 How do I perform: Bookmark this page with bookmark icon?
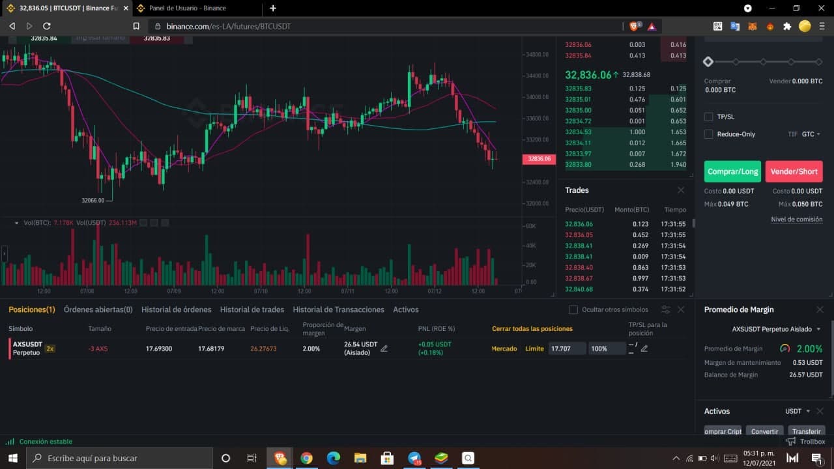pyautogui.click(x=136, y=26)
